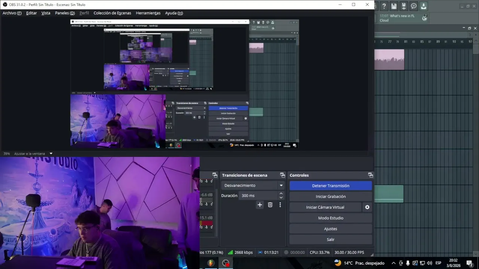Click FL Studio export audio save icon
The image size is (479, 269).
pos(404,6)
